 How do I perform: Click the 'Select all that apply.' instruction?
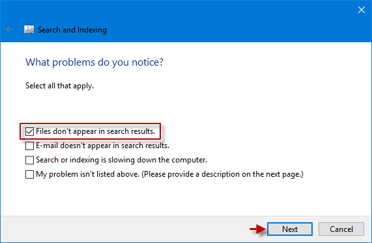(x=59, y=86)
